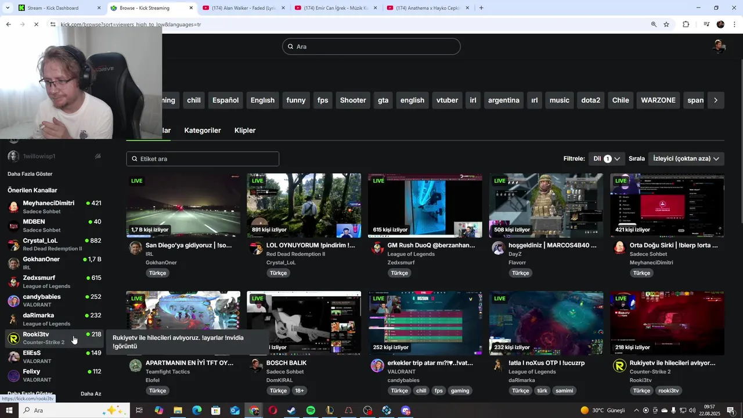The image size is (743, 418).
Task: Open File Explorer from taskbar
Action: coord(178,410)
